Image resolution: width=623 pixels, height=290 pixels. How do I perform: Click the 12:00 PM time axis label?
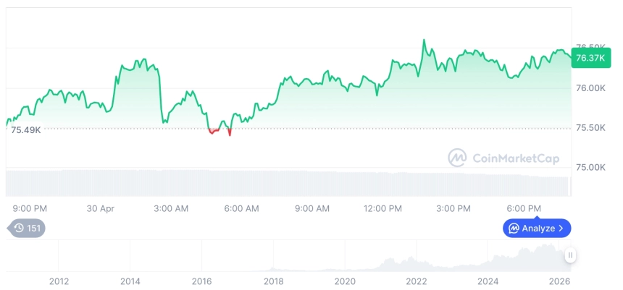coord(382,208)
